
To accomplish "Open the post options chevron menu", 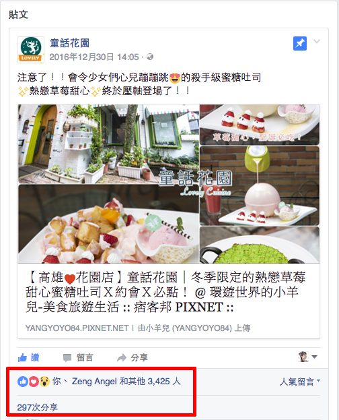I will click(x=317, y=41).
